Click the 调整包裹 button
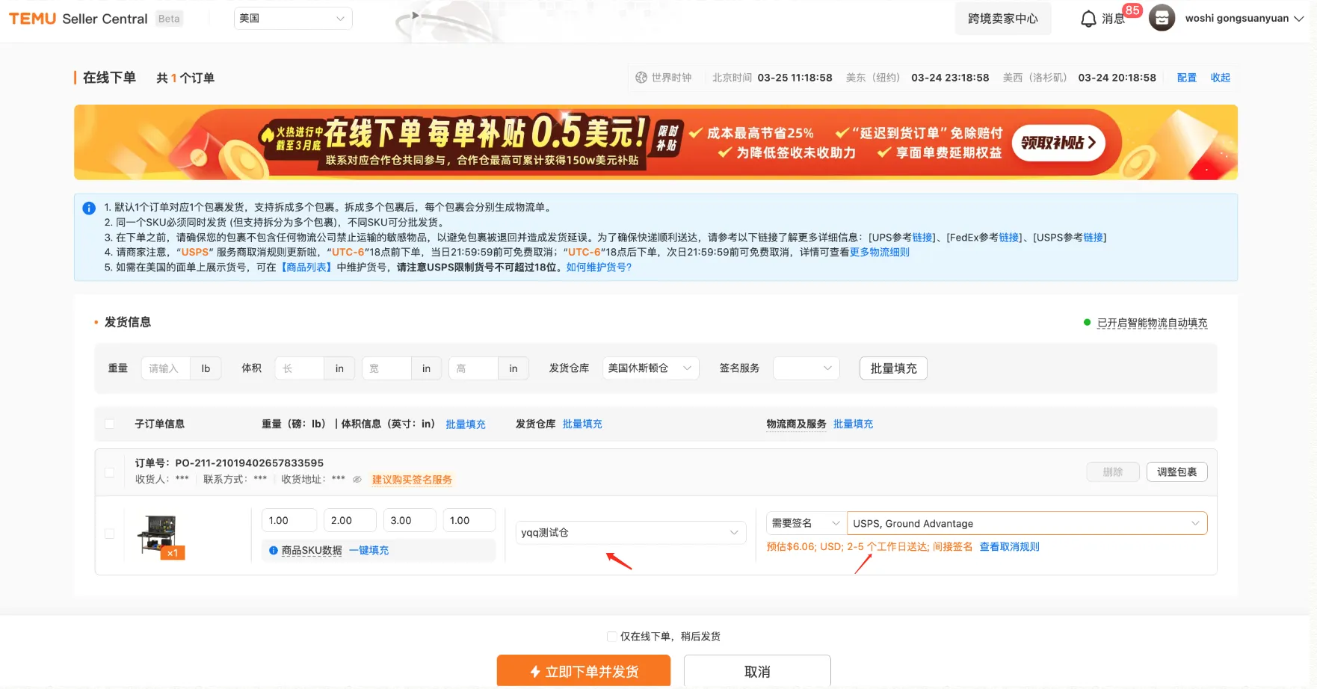Image resolution: width=1317 pixels, height=689 pixels. (x=1176, y=472)
